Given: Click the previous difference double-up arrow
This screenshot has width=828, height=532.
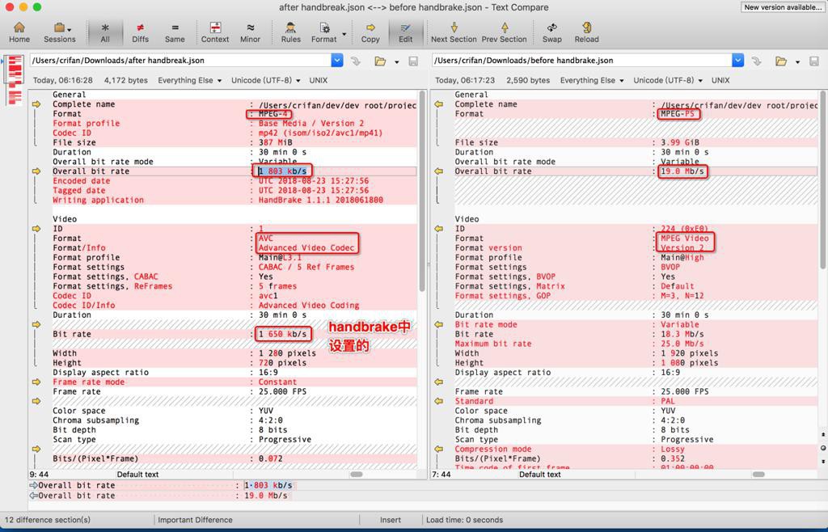Looking at the screenshot, I should click(x=822, y=435).
